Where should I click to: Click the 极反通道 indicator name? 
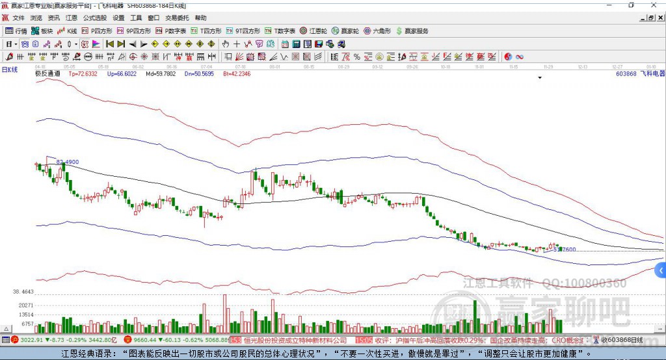[x=47, y=73]
